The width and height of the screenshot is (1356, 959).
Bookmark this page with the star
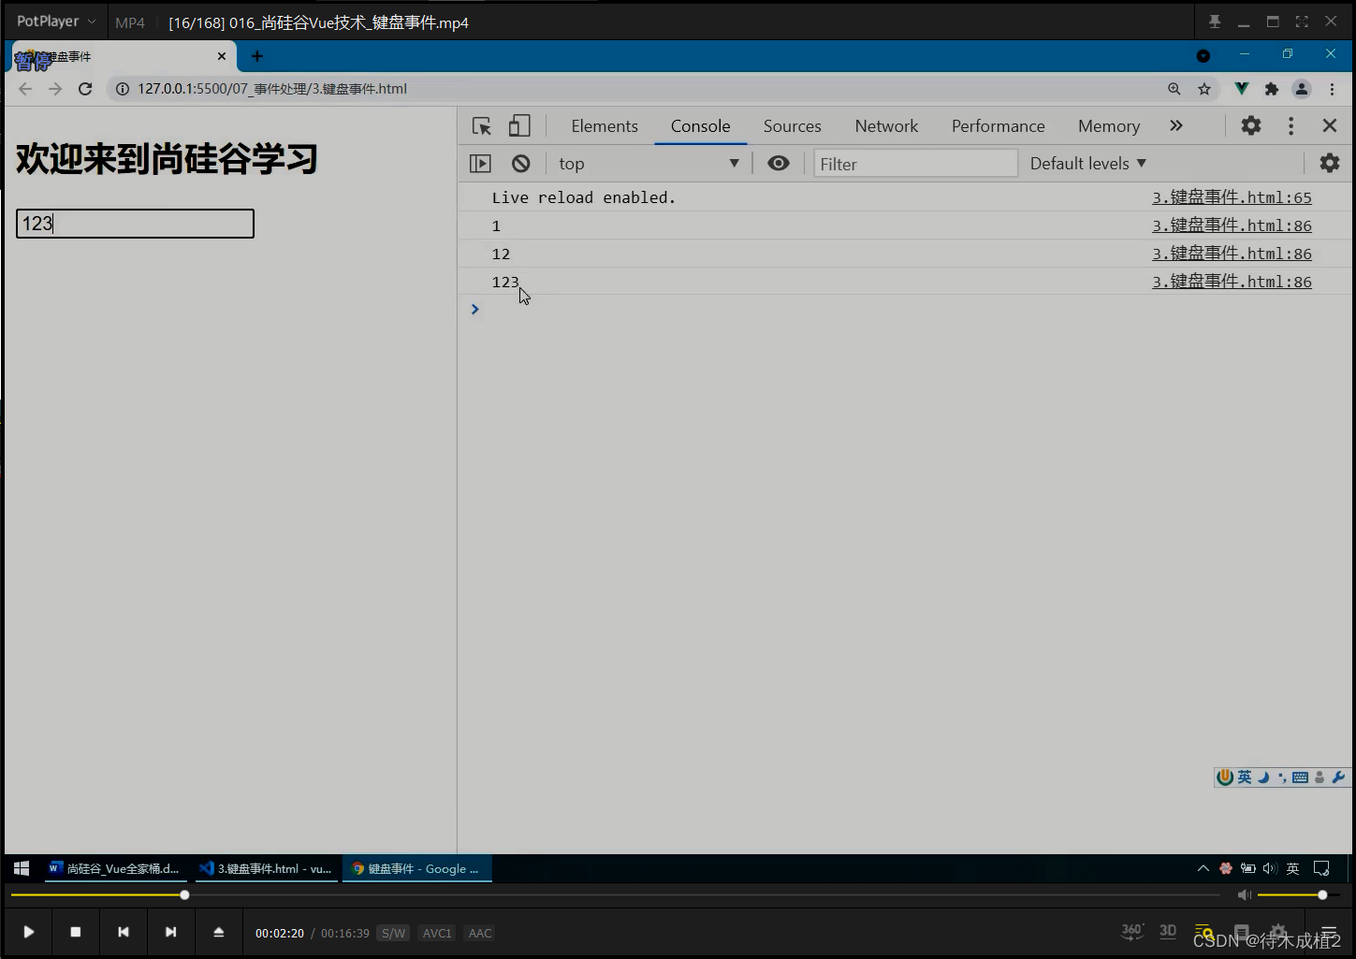pos(1204,89)
